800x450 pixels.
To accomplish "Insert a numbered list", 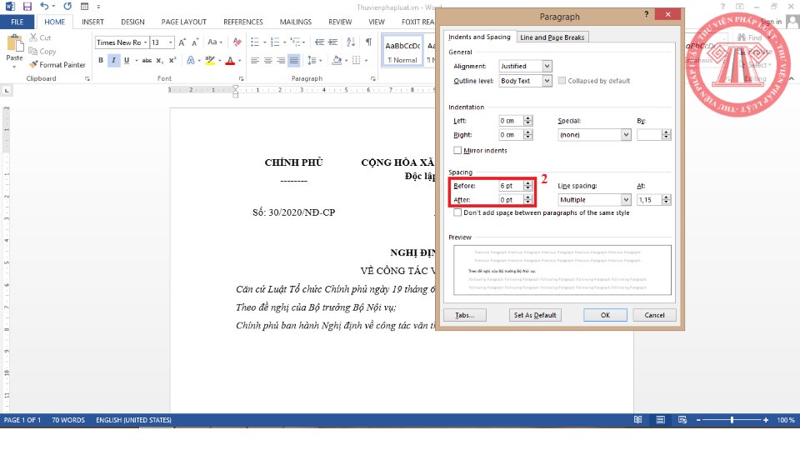I will 275,42.
